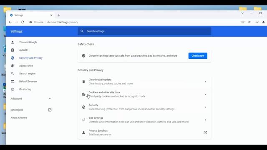Open Site Settings

(144, 120)
